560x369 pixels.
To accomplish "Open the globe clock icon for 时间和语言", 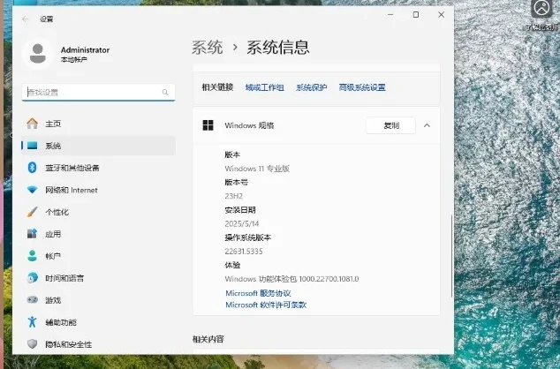I will 32,278.
